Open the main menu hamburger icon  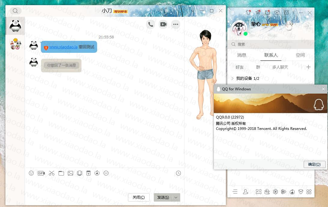[x=235, y=192]
